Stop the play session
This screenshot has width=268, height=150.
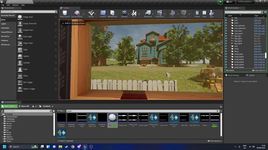pyautogui.click(x=204, y=13)
